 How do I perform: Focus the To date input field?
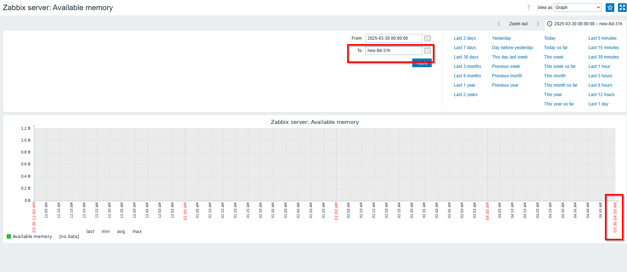393,51
